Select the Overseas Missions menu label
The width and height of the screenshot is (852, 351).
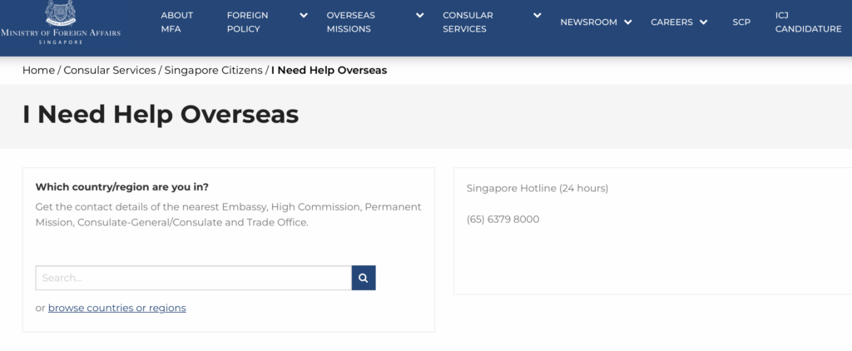pyautogui.click(x=349, y=22)
